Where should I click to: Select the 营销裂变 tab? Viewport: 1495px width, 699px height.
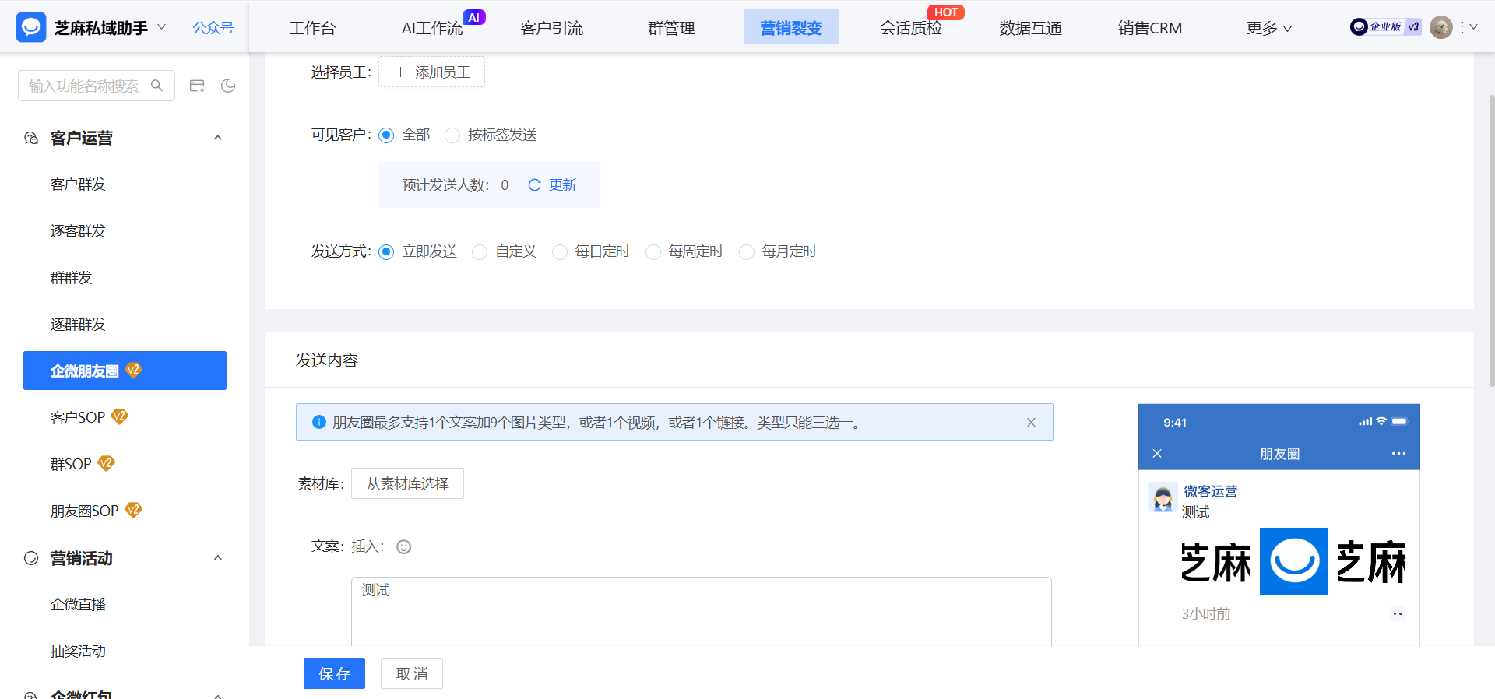(x=791, y=28)
